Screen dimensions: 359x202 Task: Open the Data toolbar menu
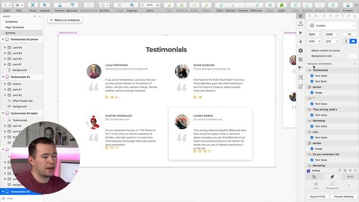(19, 5)
